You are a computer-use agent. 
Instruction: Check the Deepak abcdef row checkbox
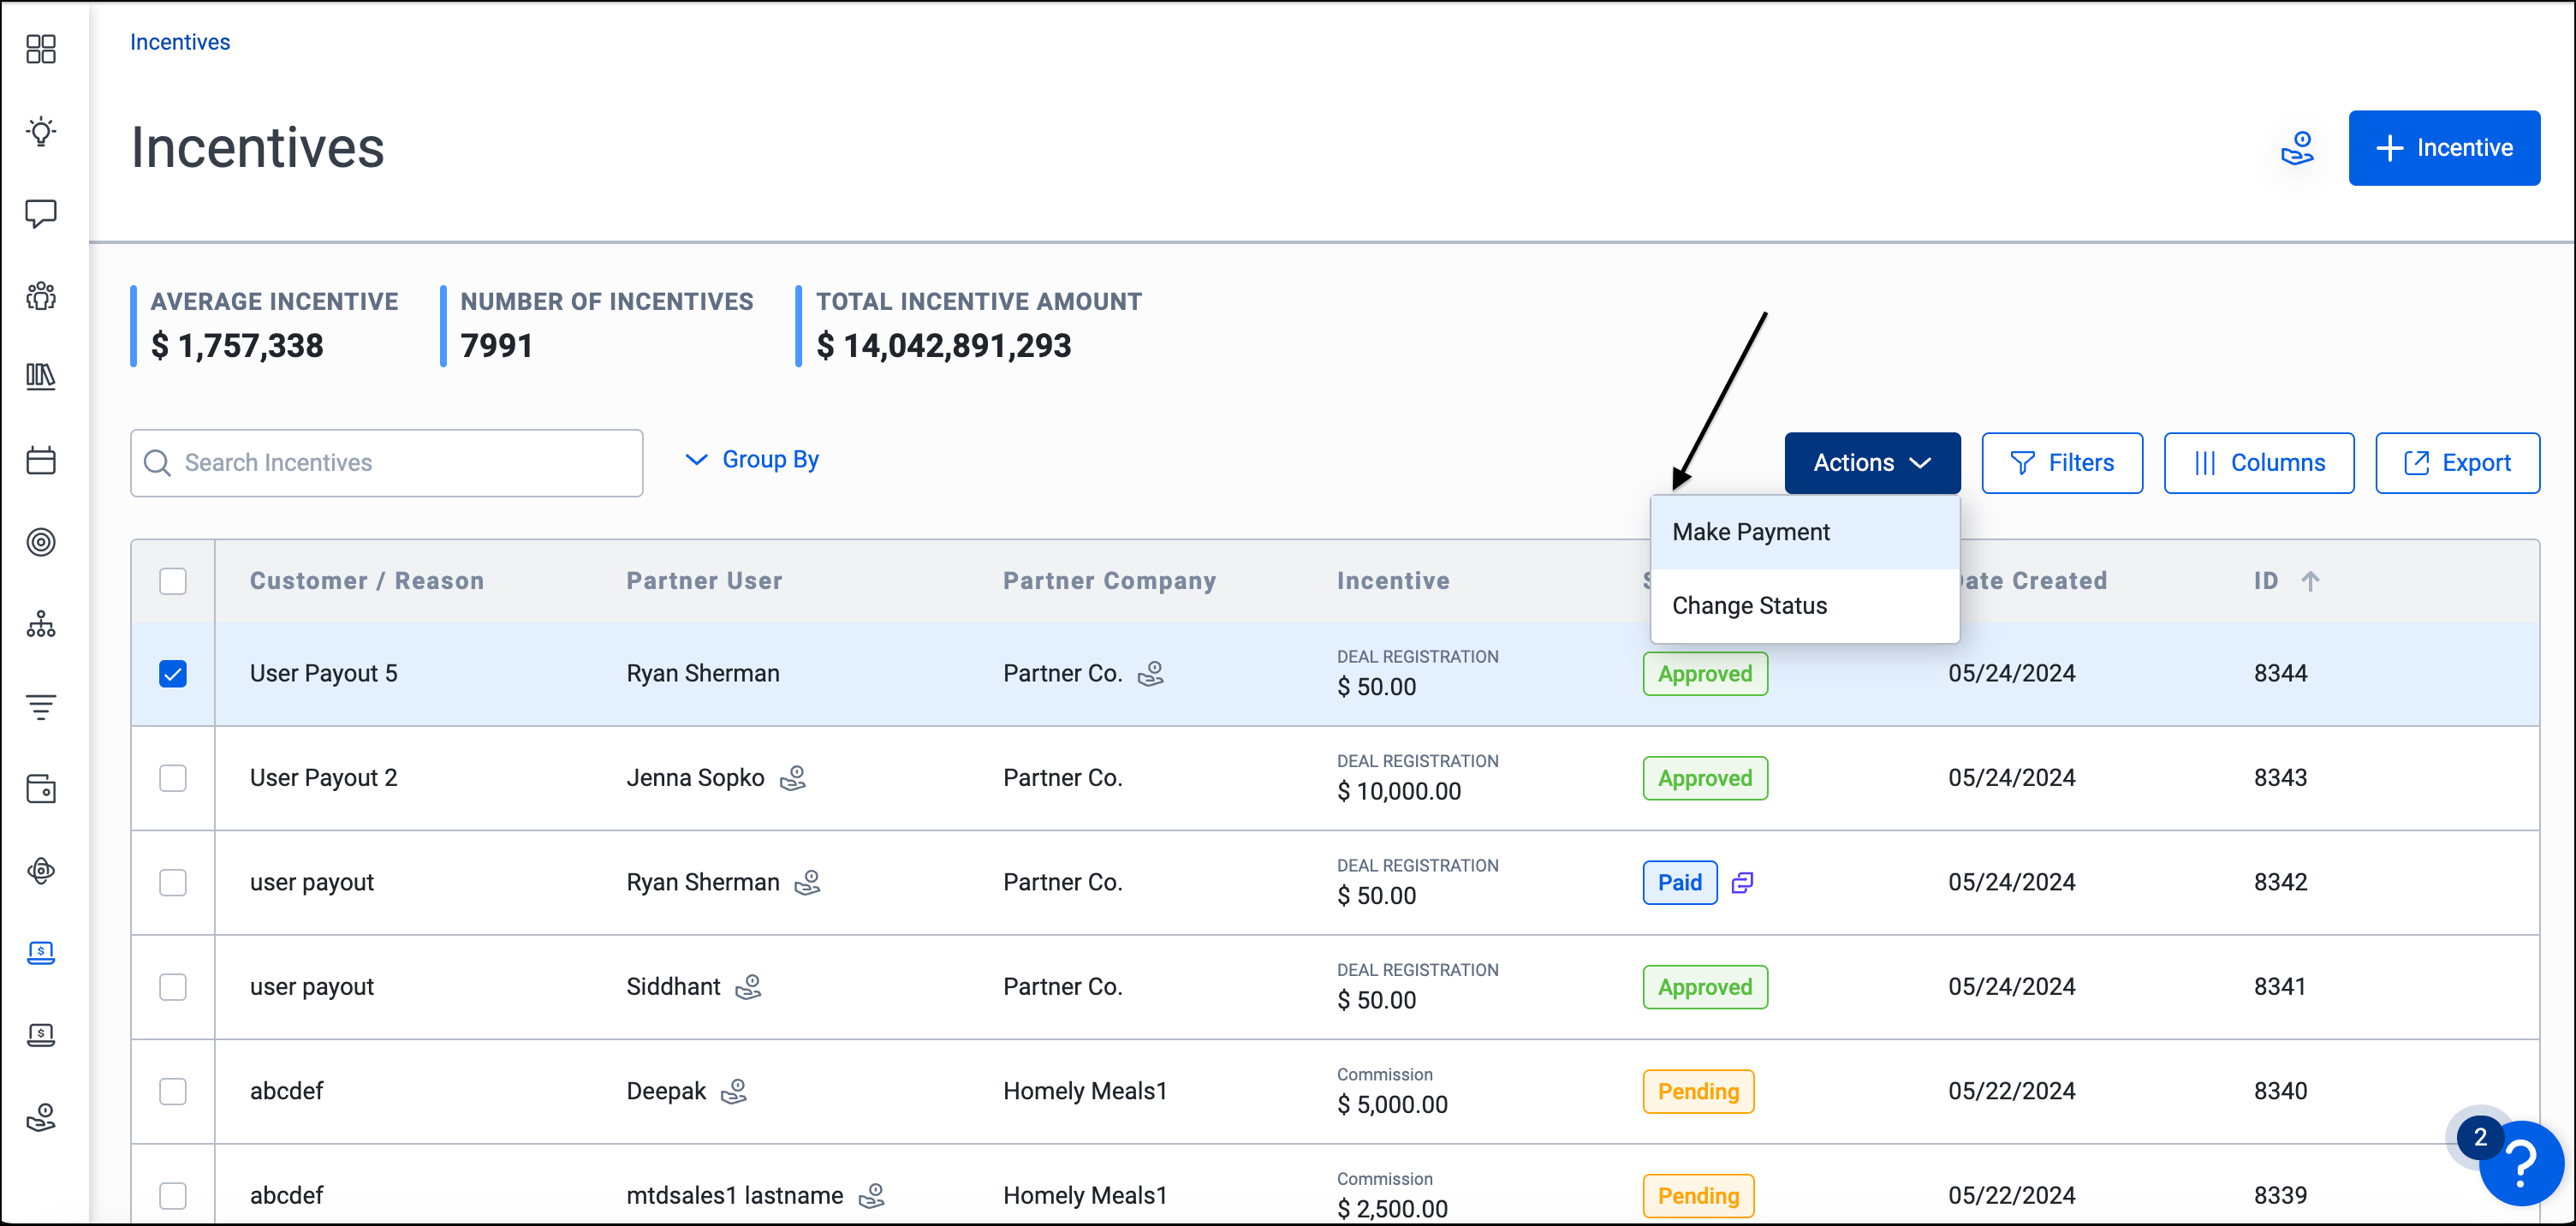tap(173, 1091)
